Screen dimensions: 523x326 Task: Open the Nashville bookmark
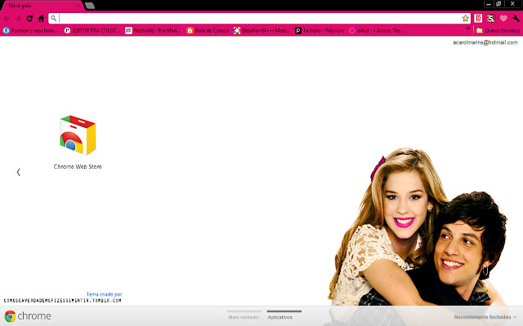point(151,30)
